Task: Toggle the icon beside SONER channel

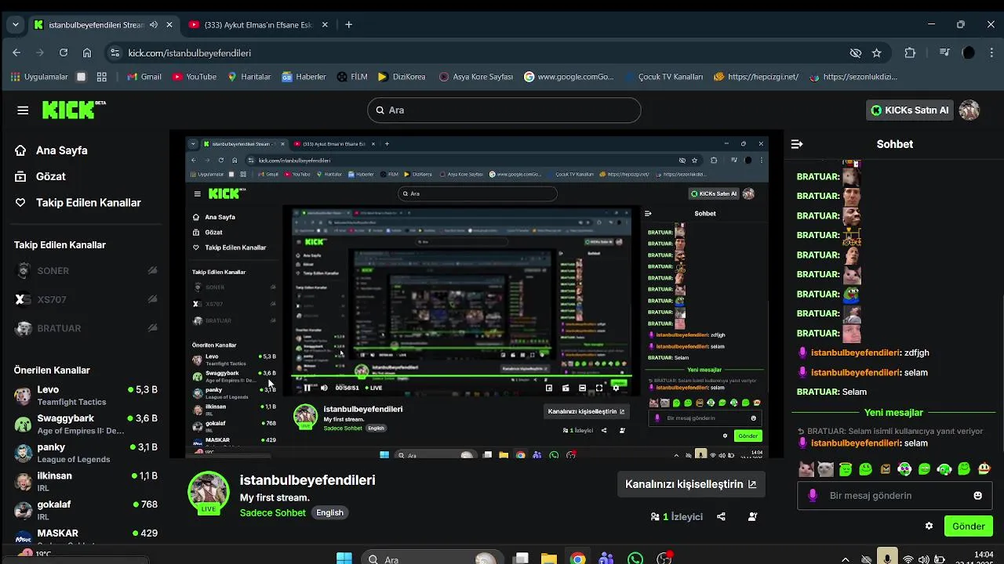Action: click(x=153, y=271)
